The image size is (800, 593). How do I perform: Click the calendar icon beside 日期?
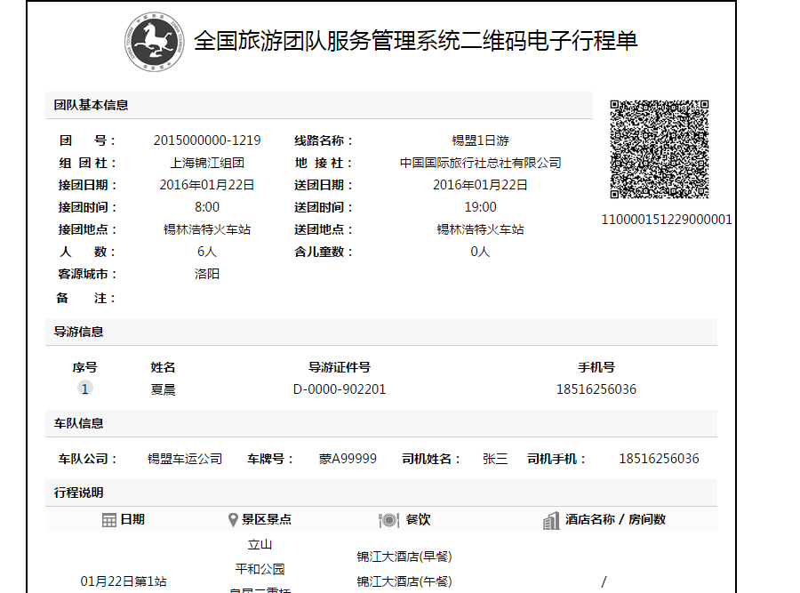pos(109,520)
